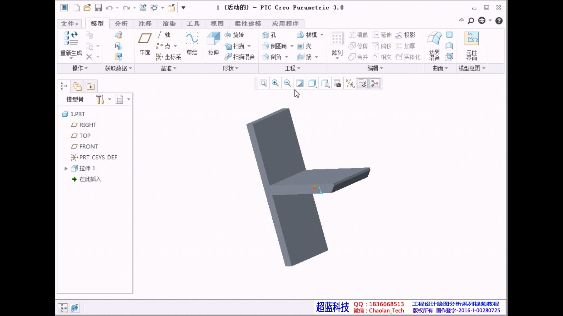
Task: Open the 形状 group dropdown
Action: coord(230,68)
